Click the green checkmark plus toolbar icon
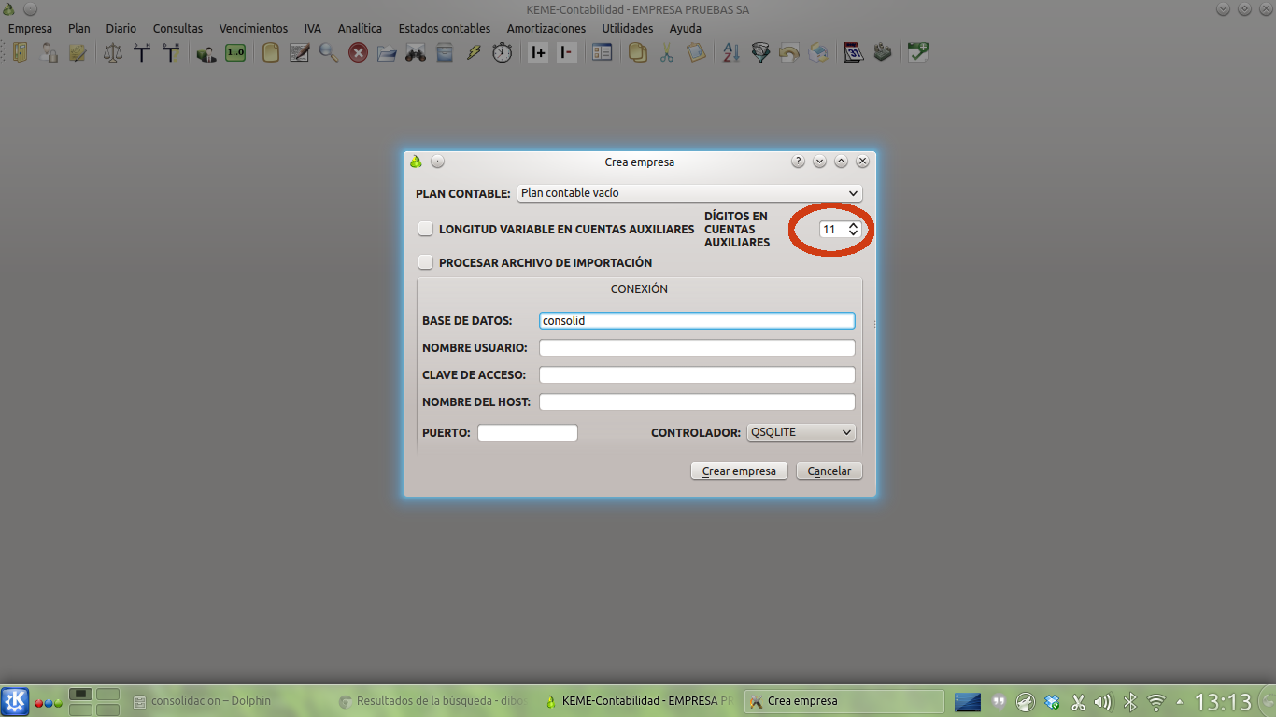Image resolution: width=1276 pixels, height=717 pixels. 917,53
